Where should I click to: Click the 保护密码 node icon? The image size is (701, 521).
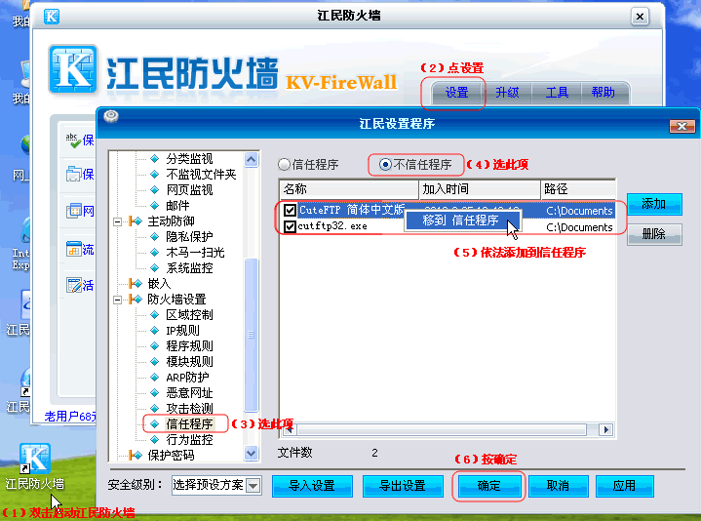coord(136,456)
